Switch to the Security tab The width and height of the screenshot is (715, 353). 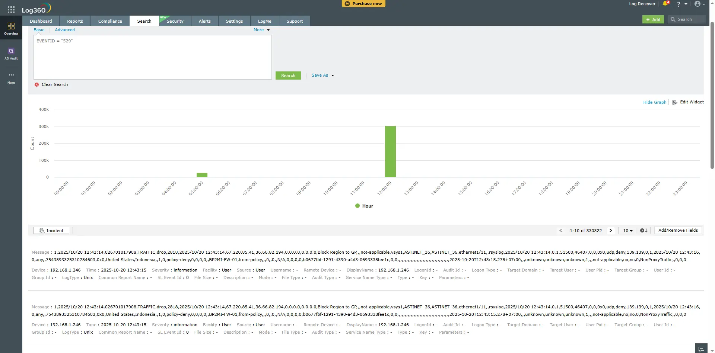coord(175,21)
